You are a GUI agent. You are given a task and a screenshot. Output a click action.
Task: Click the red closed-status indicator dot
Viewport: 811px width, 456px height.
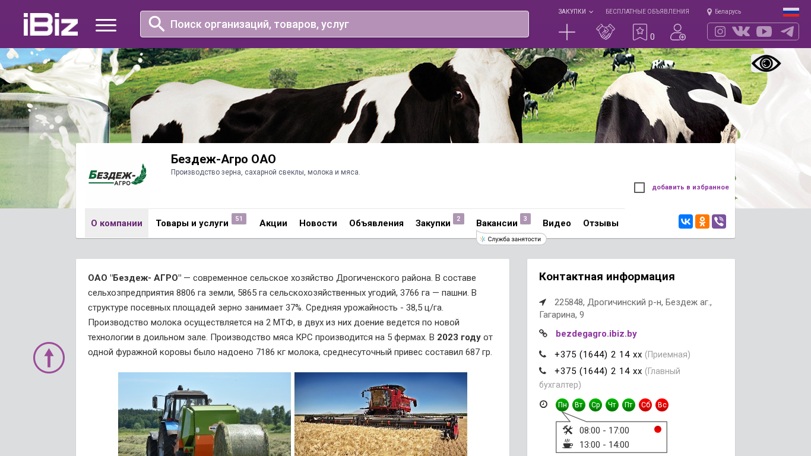point(658,429)
